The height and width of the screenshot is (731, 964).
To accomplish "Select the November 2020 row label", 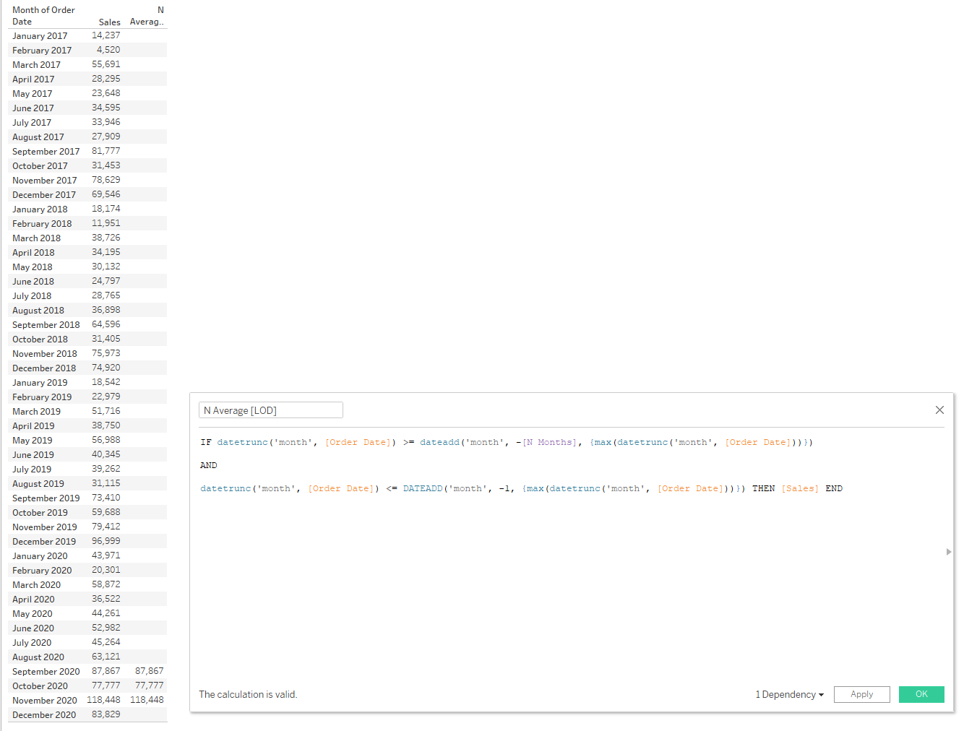I will tap(45, 701).
